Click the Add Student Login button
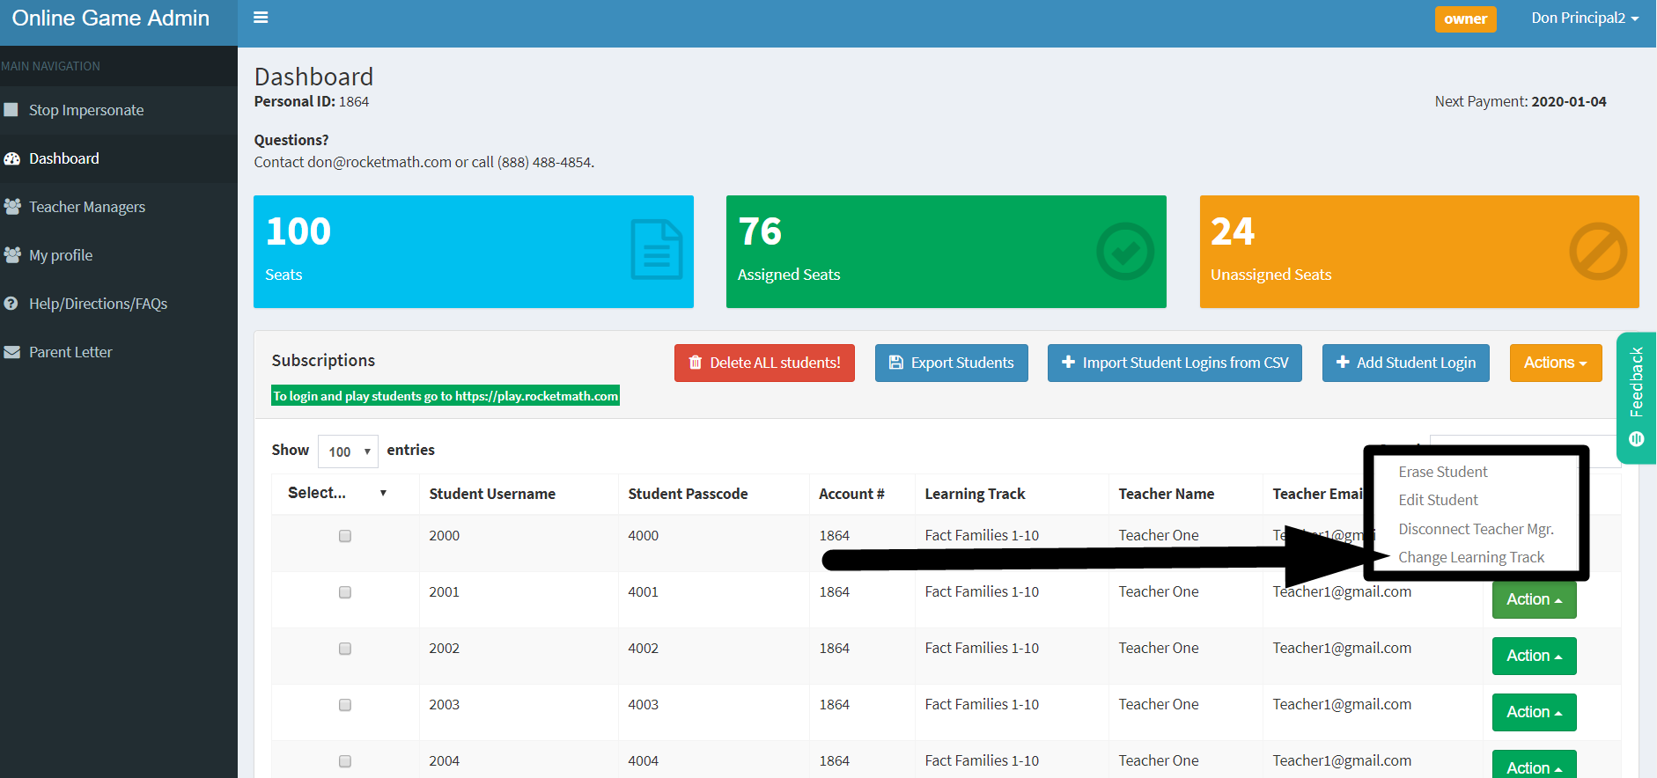This screenshot has width=1657, height=778. [x=1405, y=363]
